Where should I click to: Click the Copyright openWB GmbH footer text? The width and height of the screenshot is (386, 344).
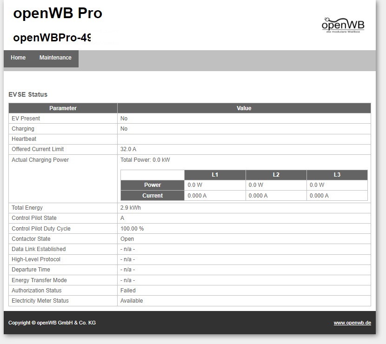tap(52, 323)
